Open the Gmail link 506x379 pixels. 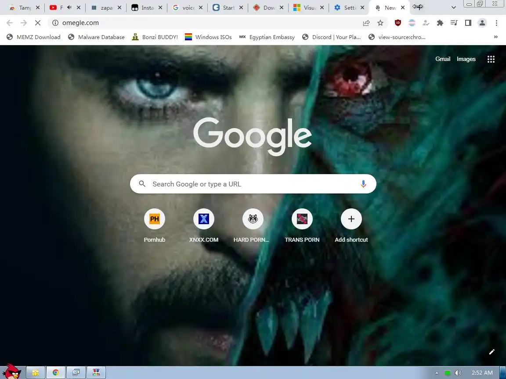click(443, 59)
